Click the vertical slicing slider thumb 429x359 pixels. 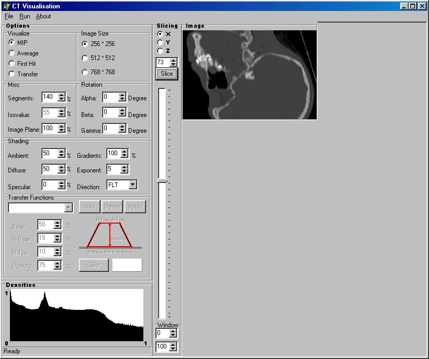(x=163, y=181)
